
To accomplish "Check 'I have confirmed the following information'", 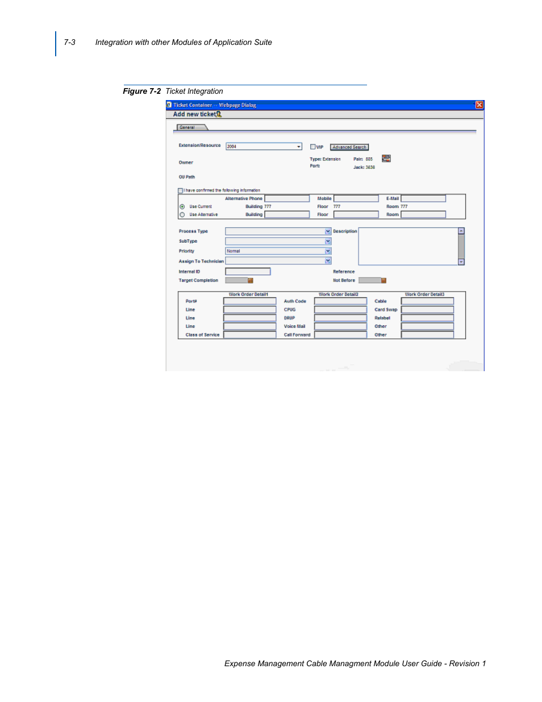I will click(x=181, y=190).
